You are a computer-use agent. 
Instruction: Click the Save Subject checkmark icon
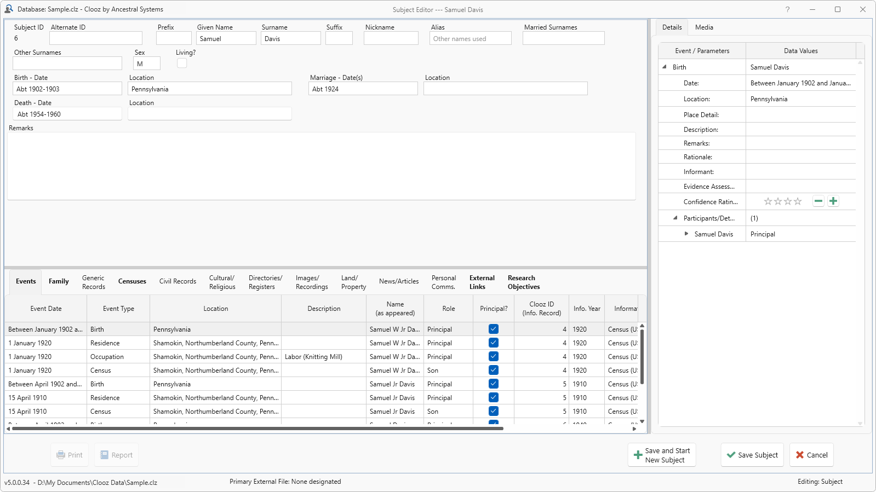pyautogui.click(x=731, y=455)
